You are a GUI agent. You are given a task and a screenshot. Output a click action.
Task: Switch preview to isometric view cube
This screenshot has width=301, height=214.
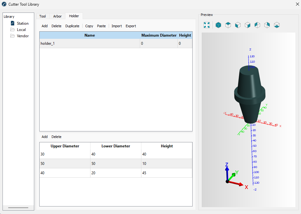coord(218,25)
